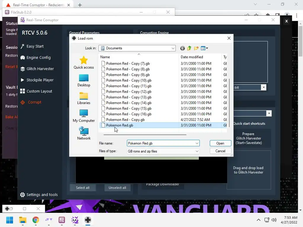Open network status in system tray
Image resolution: width=303 pixels, height=227 pixels.
coord(267,220)
